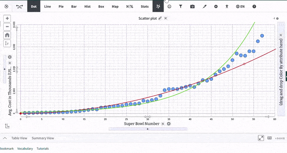The height and width of the screenshot is (153, 287).
Task: Open Super Bowl Number axis gear settings
Action: point(169,124)
